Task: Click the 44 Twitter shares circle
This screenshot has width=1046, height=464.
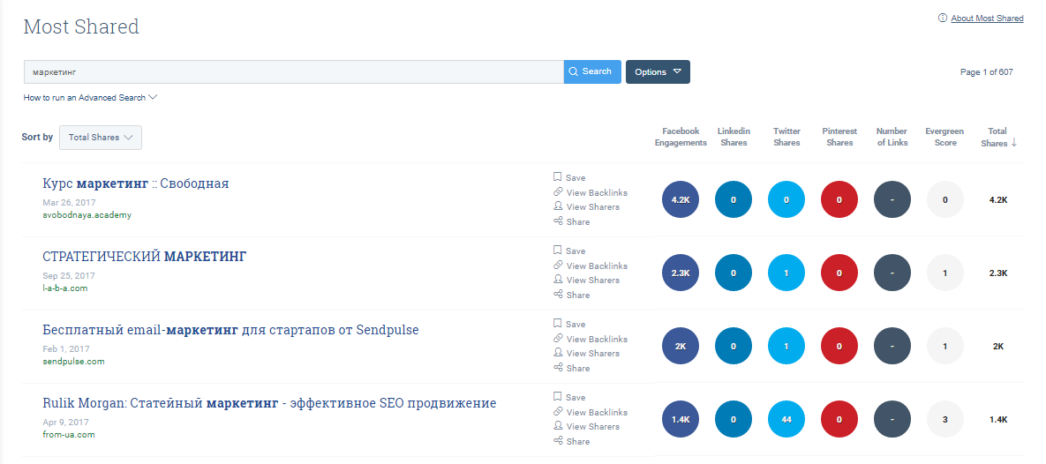Action: tap(786, 420)
